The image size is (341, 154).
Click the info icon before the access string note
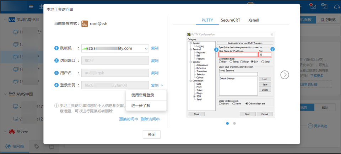tap(56, 106)
